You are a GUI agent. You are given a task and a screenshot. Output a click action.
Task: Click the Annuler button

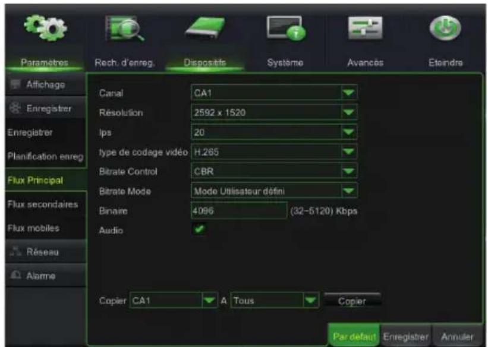pyautogui.click(x=457, y=336)
